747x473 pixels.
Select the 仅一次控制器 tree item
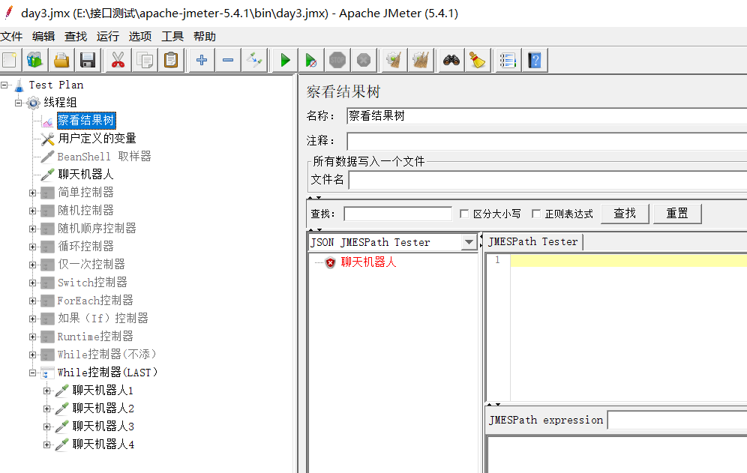tap(91, 265)
